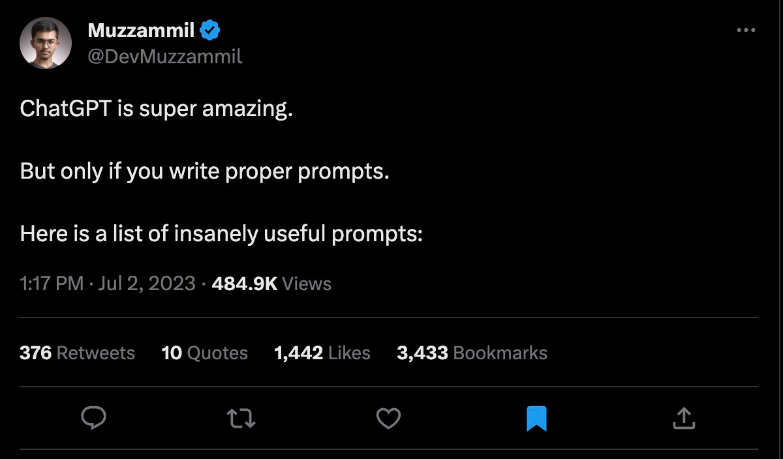Open the more options menu (three dots)
Screen dimensions: 783x459
(746, 29)
